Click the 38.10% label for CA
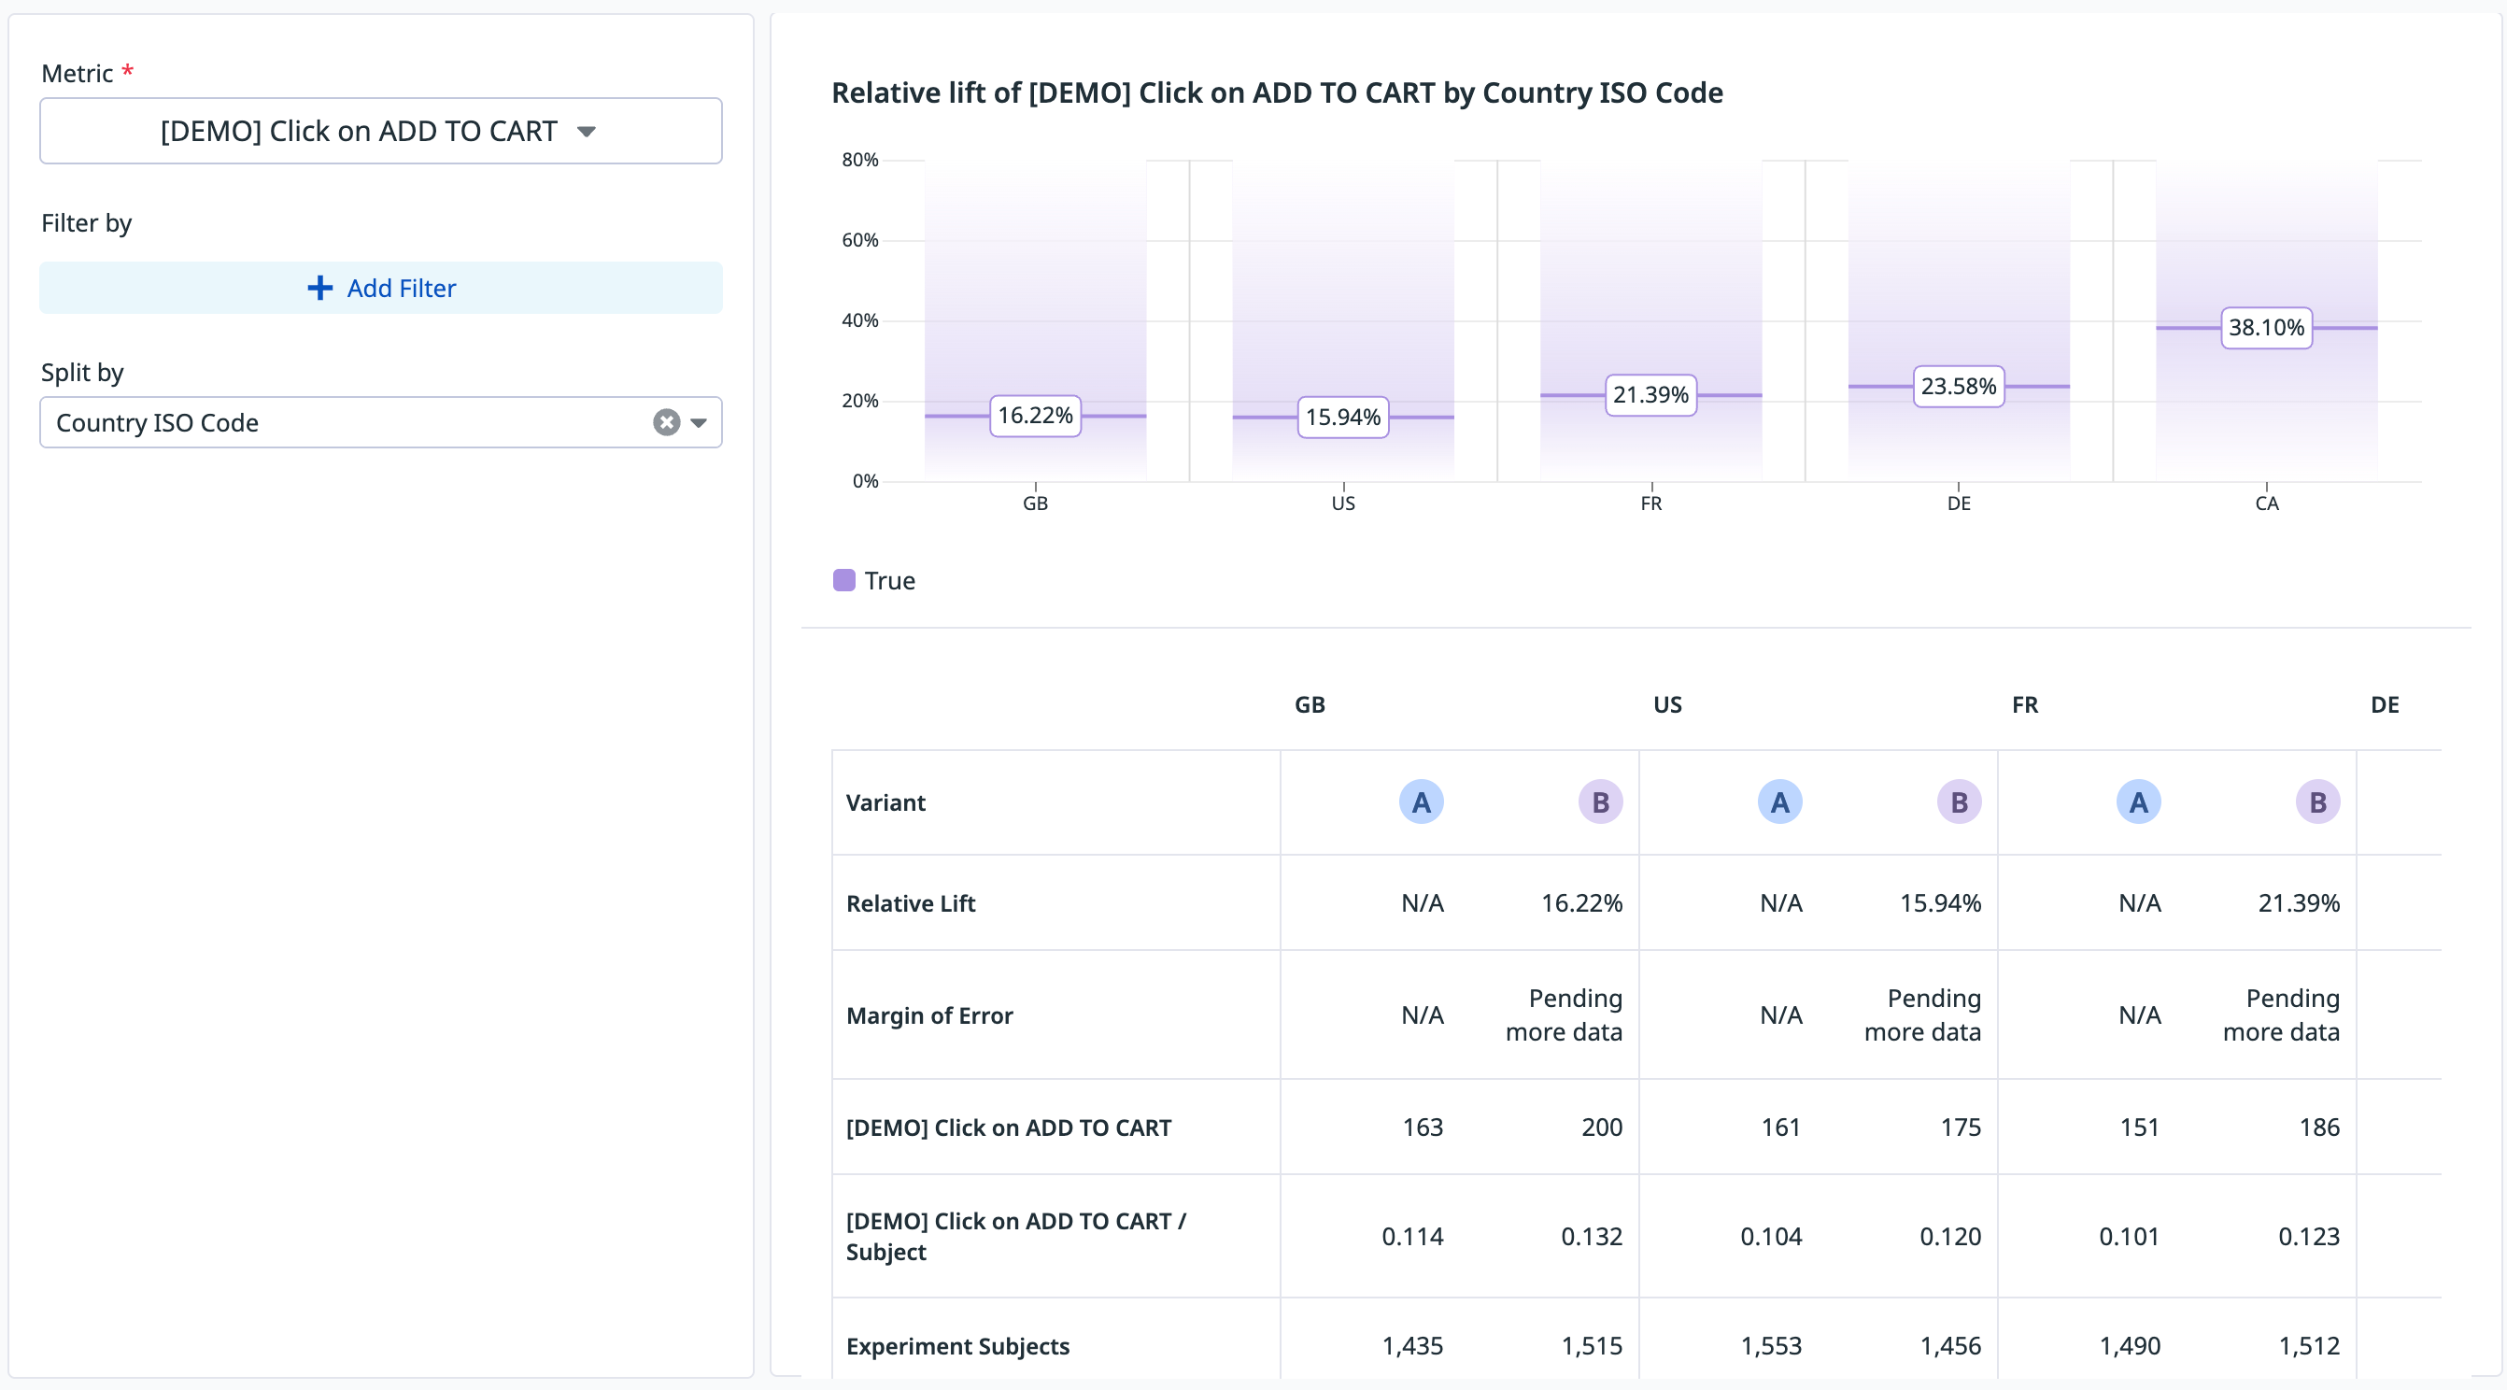The height and width of the screenshot is (1390, 2507). 2266,328
